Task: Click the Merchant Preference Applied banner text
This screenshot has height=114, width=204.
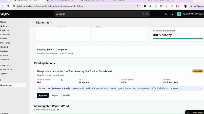Action: click(110, 88)
